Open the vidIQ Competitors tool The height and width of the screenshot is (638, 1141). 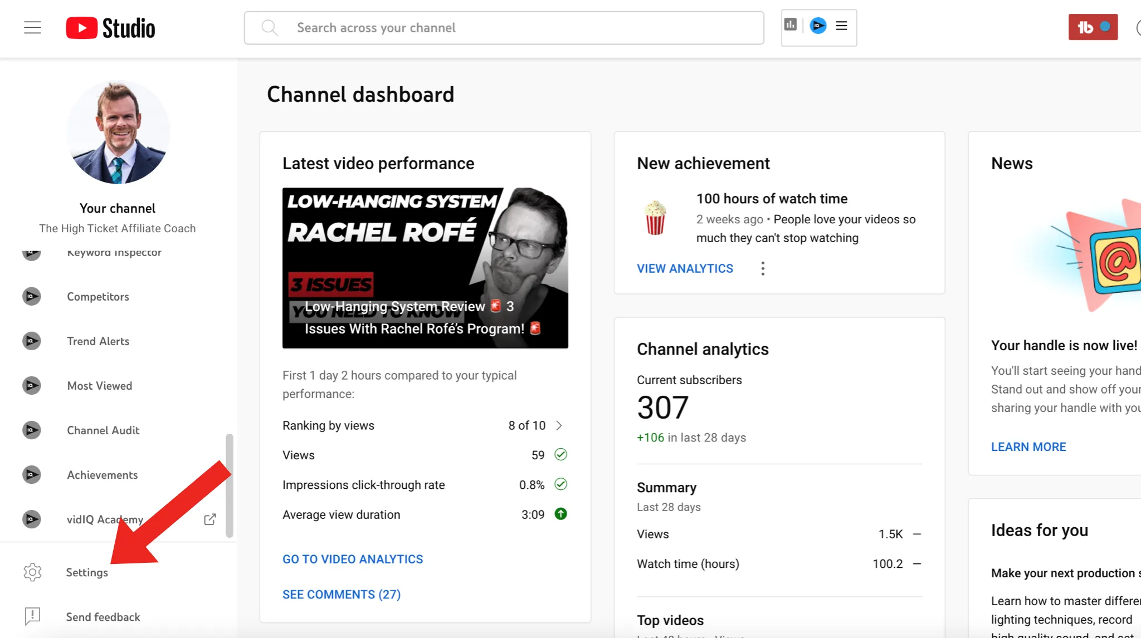(97, 296)
